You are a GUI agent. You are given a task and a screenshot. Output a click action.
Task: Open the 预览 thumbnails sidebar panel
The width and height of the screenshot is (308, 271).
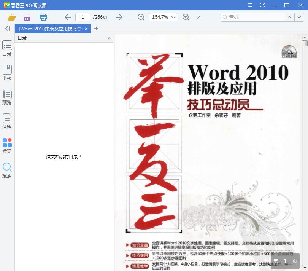click(7, 97)
